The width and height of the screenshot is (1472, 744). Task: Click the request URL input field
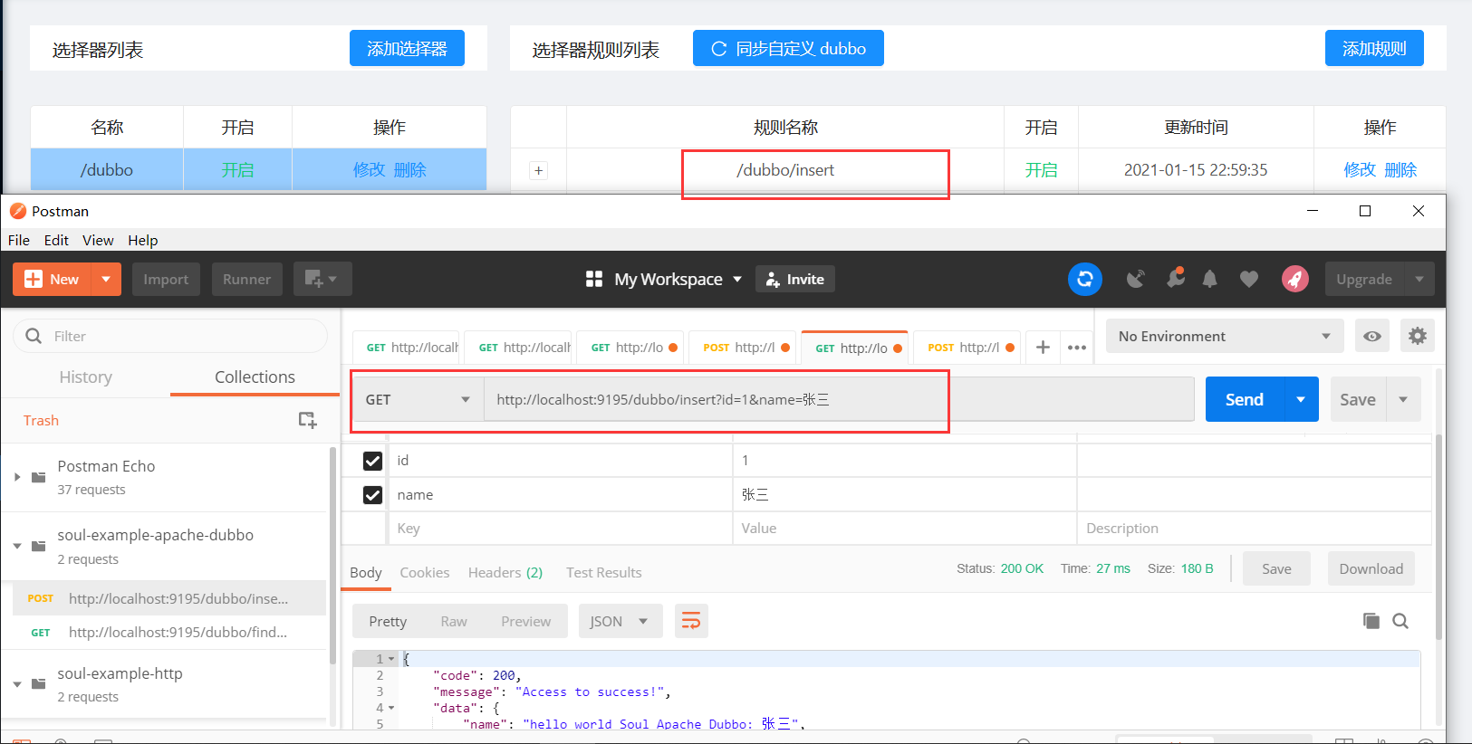pos(839,399)
